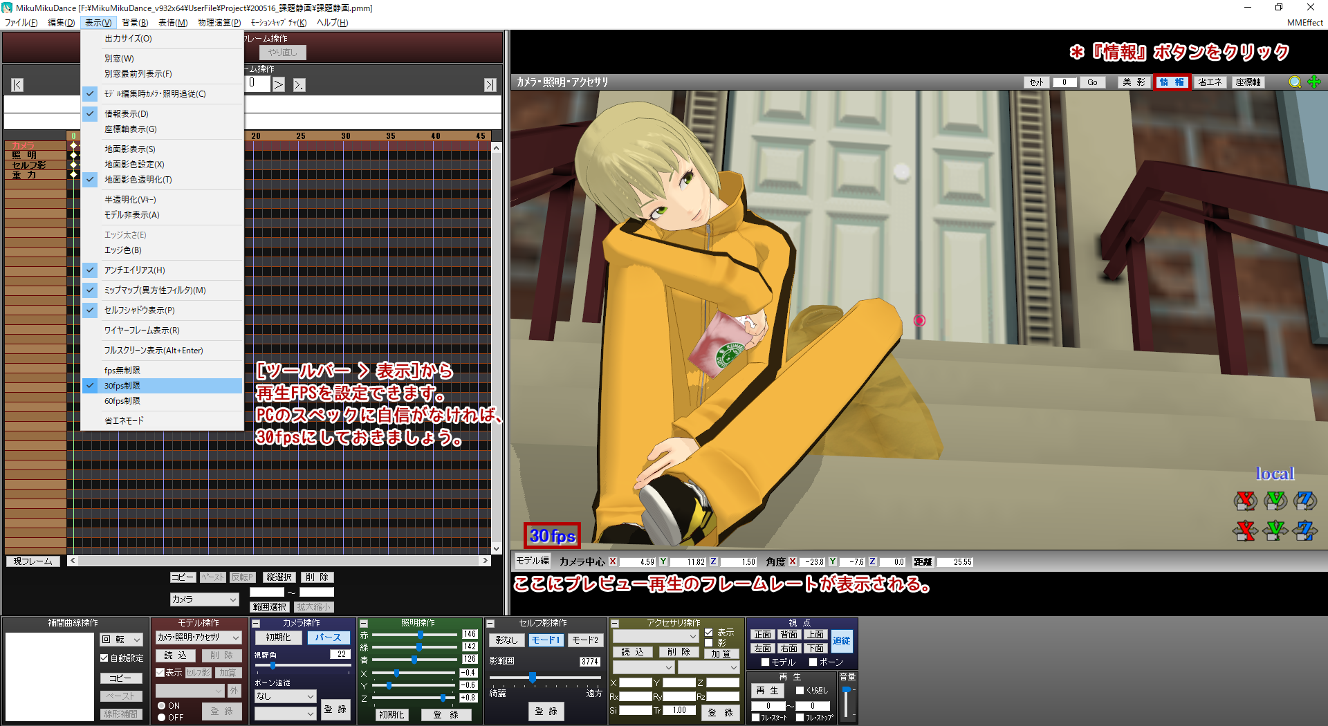Choose ワイヤーフレーム表示 menu entry
The height and width of the screenshot is (726, 1328).
(142, 331)
